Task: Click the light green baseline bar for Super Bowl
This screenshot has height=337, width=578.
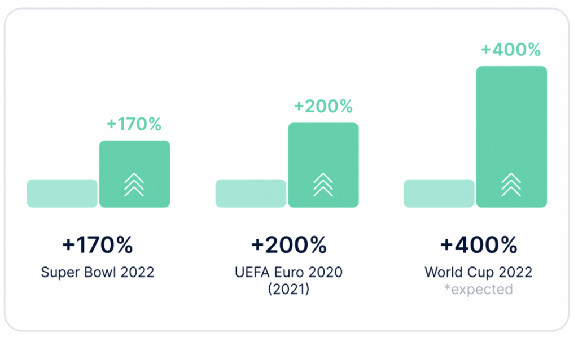Action: tap(62, 194)
